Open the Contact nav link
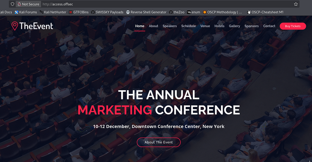 [269, 26]
